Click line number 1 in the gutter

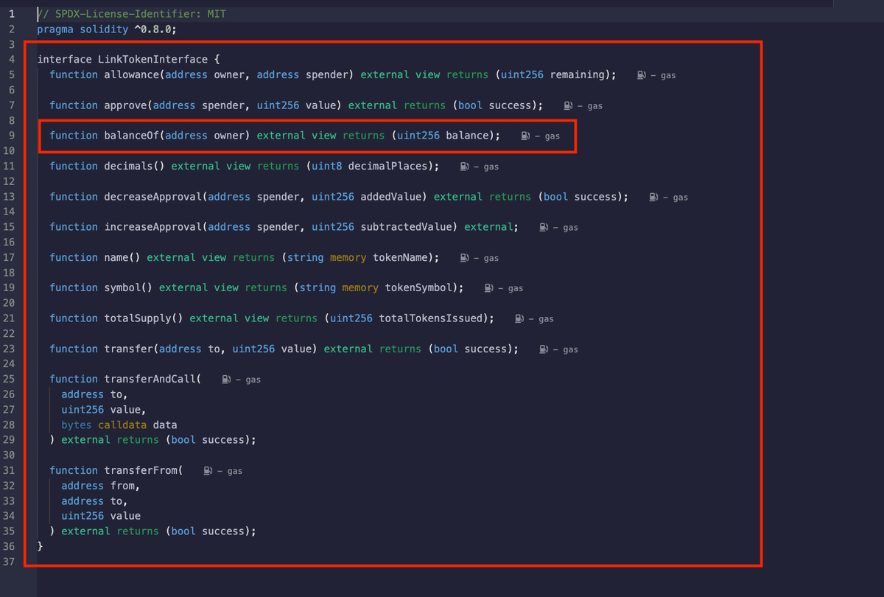tap(11, 14)
